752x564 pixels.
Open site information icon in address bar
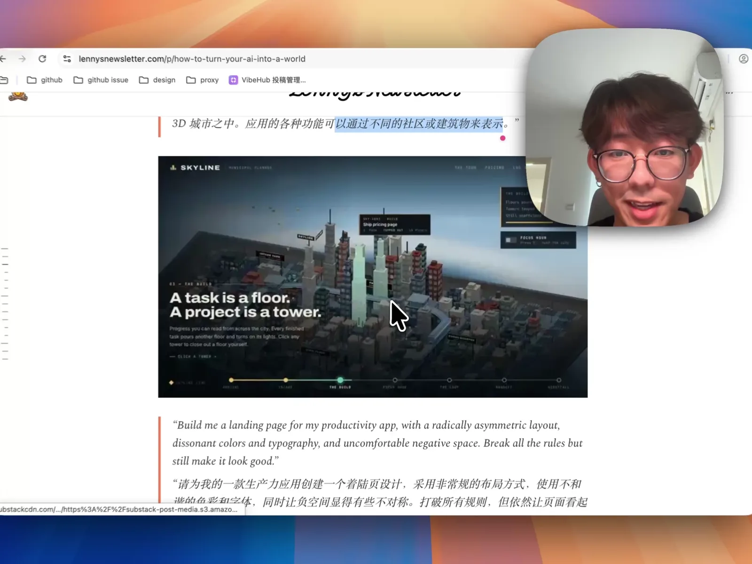(x=67, y=59)
